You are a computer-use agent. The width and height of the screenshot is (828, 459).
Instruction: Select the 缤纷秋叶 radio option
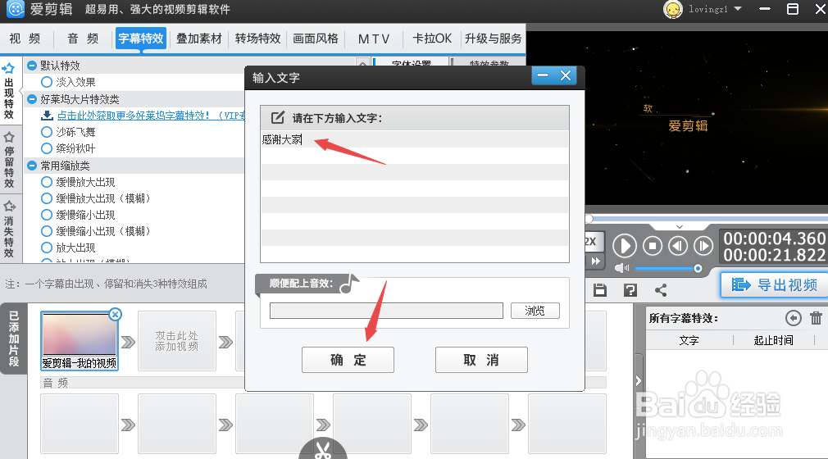click(47, 148)
